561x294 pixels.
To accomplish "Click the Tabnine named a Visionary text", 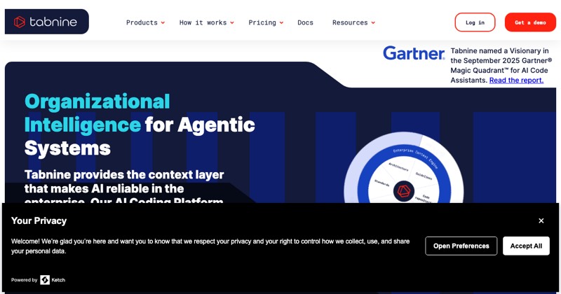I will (501, 65).
